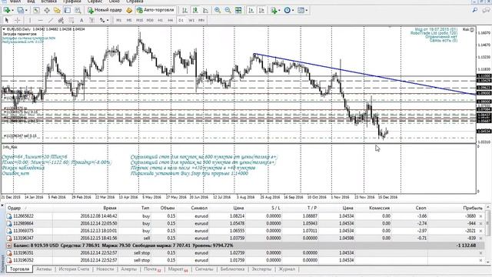The width and height of the screenshot is (492, 277).
Task: Switch chart to Candlesticks mode
Action: point(195,10)
